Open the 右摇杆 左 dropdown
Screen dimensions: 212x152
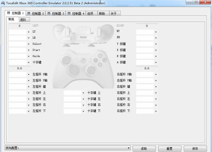(x=147, y=99)
